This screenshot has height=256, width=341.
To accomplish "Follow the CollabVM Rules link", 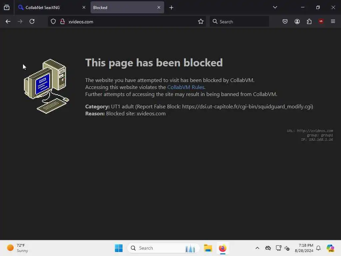I will click(186, 87).
